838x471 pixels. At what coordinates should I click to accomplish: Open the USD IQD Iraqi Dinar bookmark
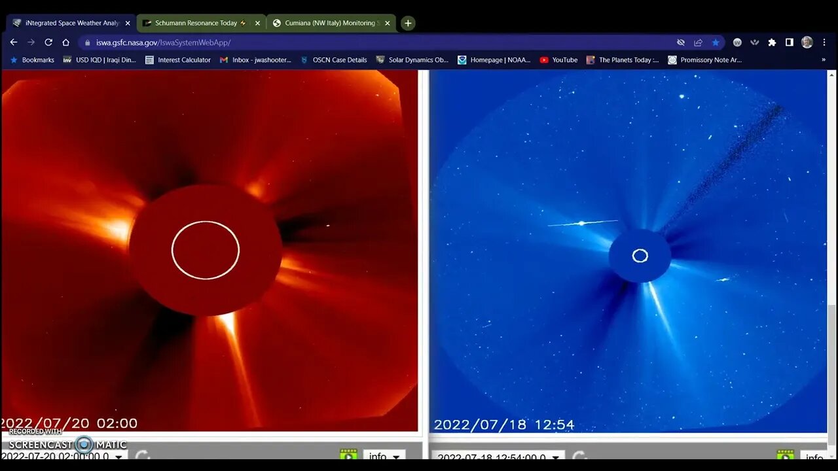(x=100, y=60)
